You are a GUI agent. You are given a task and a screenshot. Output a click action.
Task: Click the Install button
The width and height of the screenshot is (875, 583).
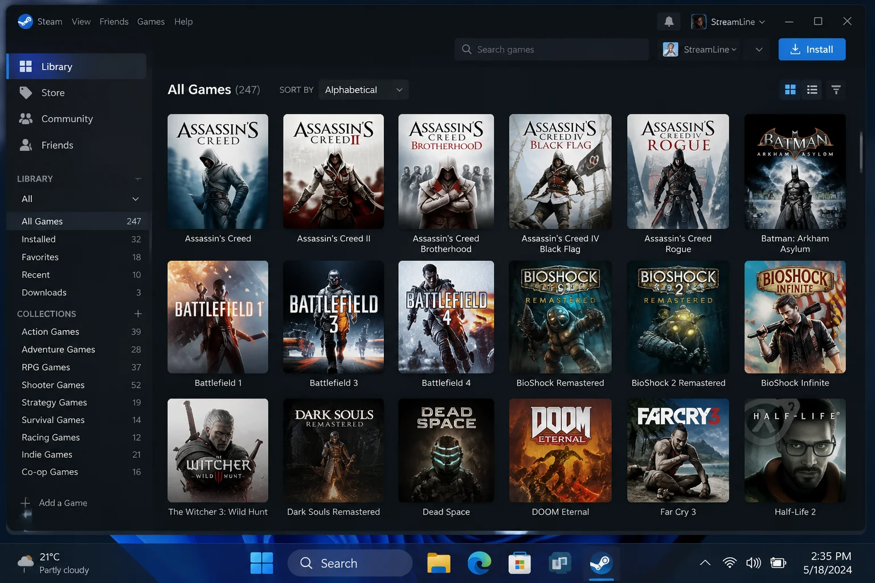[x=812, y=50]
